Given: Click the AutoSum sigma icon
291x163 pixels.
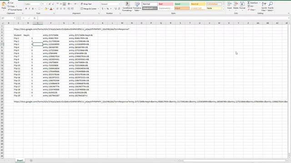Looking at the screenshot, I should pos(249,3).
